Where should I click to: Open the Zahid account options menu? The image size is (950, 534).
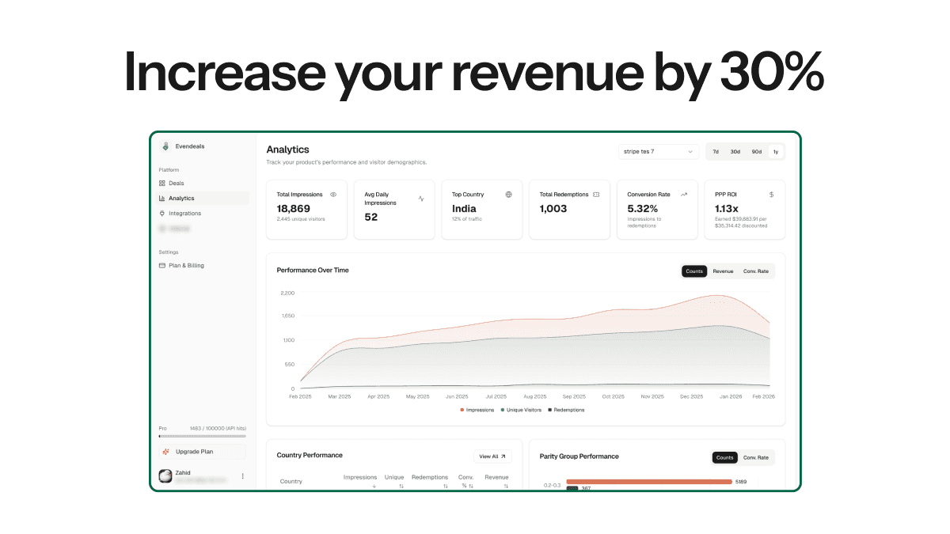242,476
